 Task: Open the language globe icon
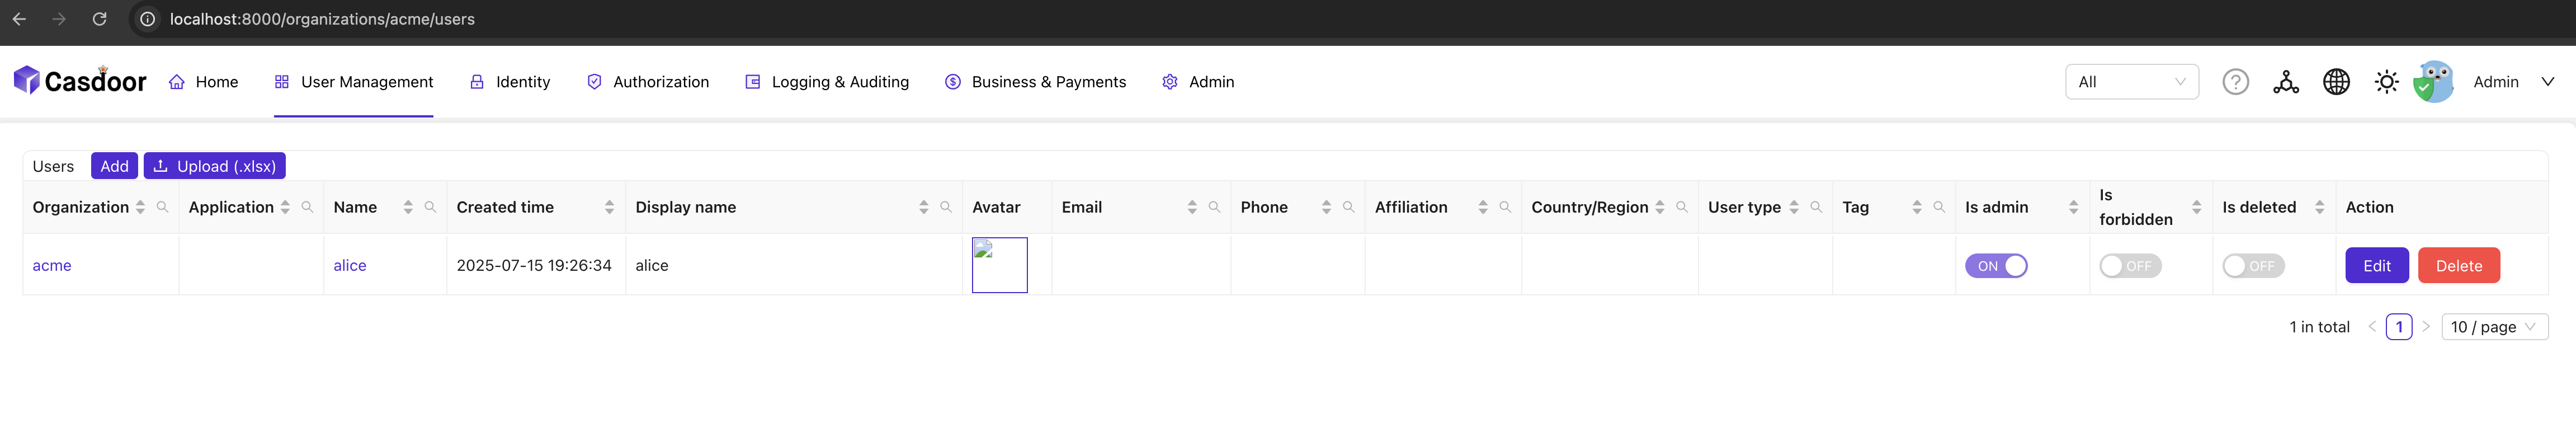(2336, 82)
